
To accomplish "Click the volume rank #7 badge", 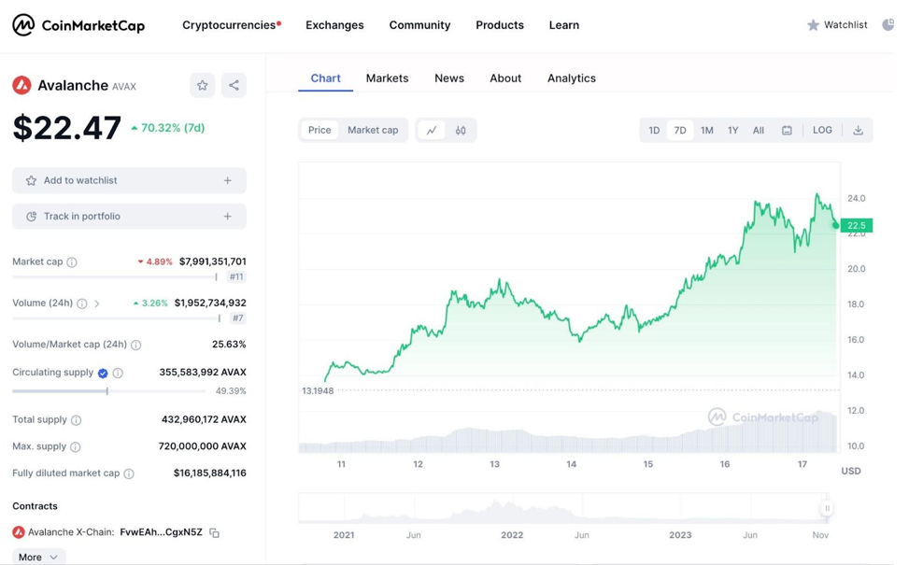I will pyautogui.click(x=237, y=318).
